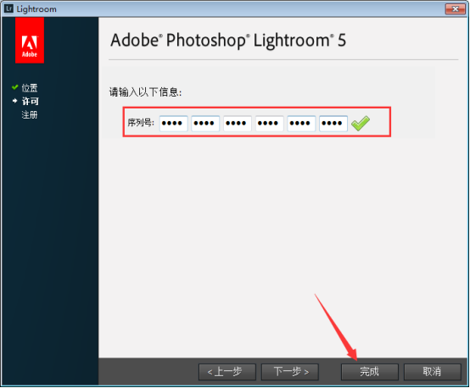Viewport: 470px width, 388px height.
Task: Click the 请输入以下信息 prompt text
Action: point(145,91)
